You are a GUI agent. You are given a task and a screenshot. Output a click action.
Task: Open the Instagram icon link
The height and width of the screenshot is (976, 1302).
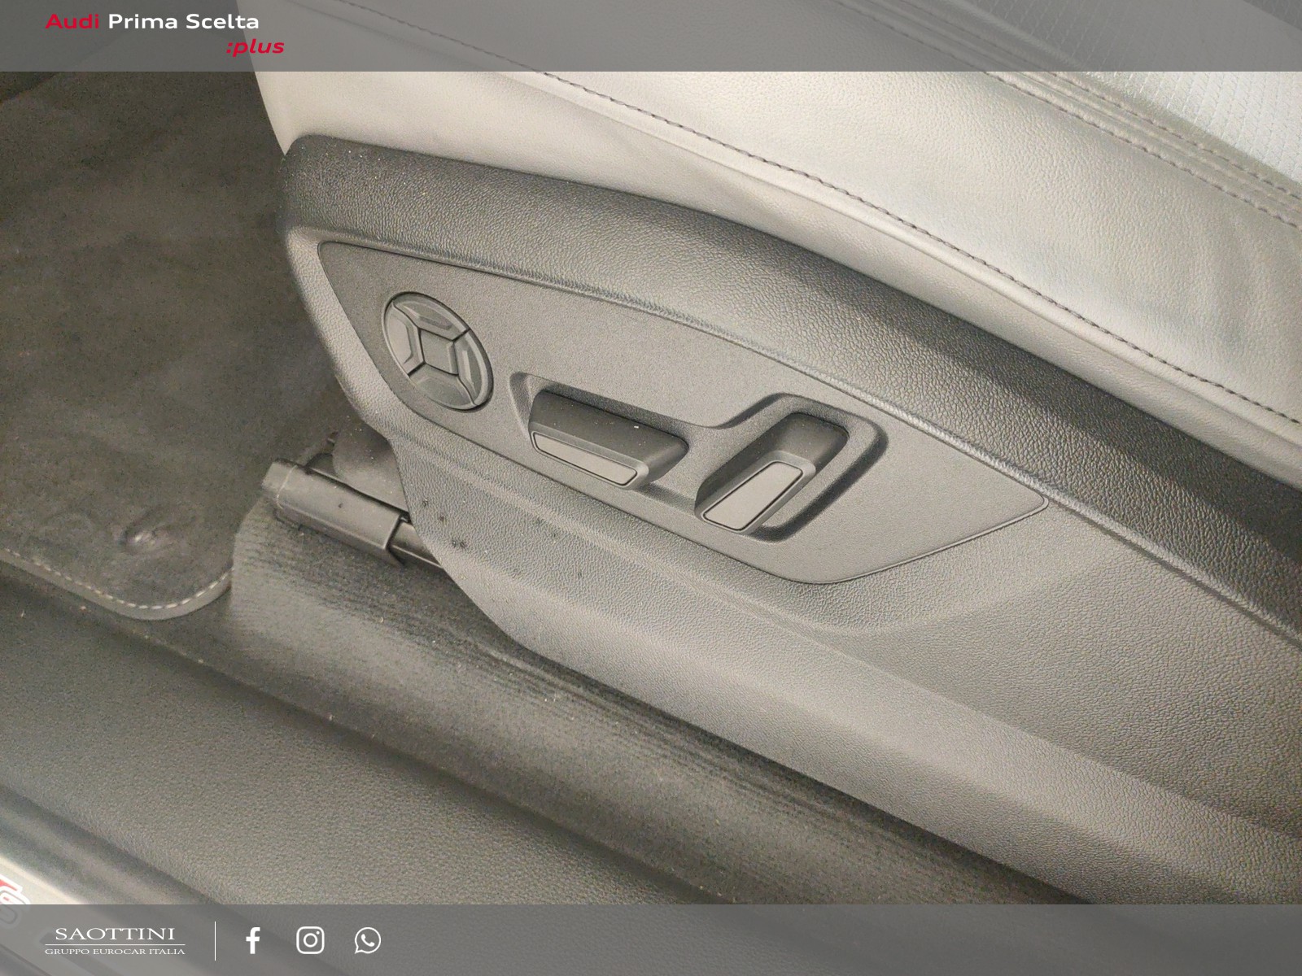click(310, 940)
